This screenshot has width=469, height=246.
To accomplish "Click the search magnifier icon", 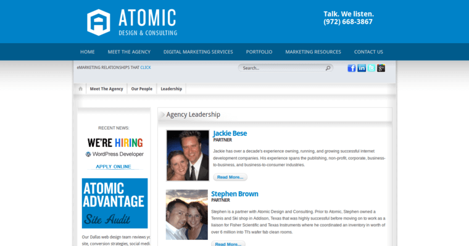I will pyautogui.click(x=328, y=68).
